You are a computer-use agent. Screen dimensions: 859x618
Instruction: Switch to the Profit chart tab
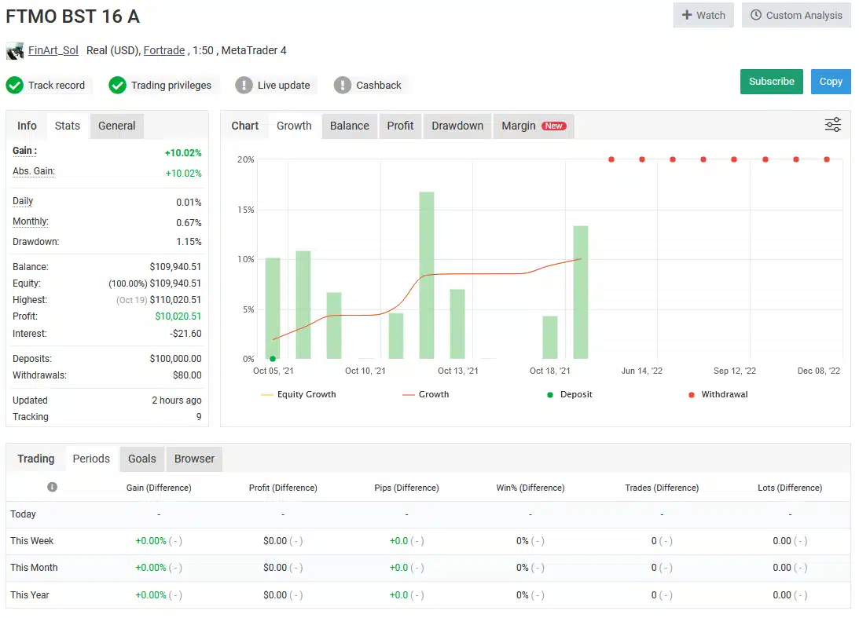[x=400, y=126]
